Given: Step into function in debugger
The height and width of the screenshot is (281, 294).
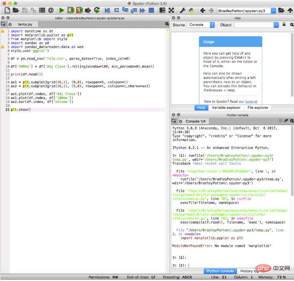Looking at the screenshot, I should point(125,10).
